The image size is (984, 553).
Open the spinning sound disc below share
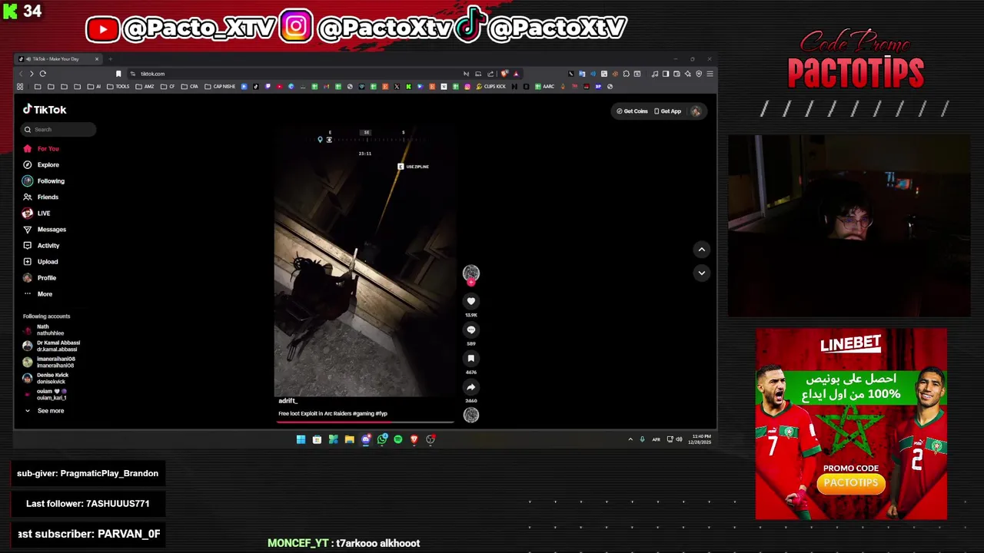tap(471, 415)
